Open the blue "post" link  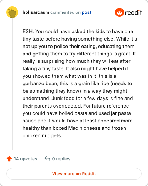click(x=87, y=12)
